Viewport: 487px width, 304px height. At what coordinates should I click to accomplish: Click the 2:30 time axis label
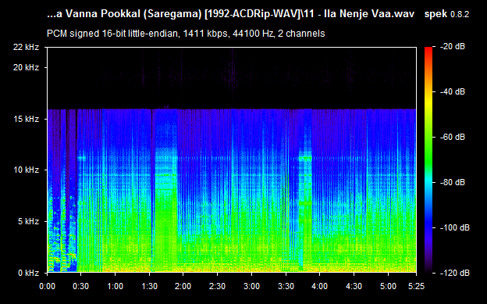pyautogui.click(x=217, y=286)
